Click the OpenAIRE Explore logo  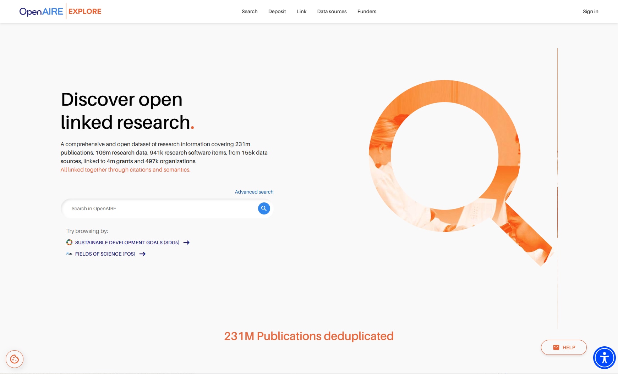[x=60, y=11]
